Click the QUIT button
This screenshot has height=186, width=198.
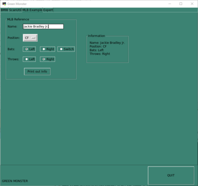tap(171, 175)
